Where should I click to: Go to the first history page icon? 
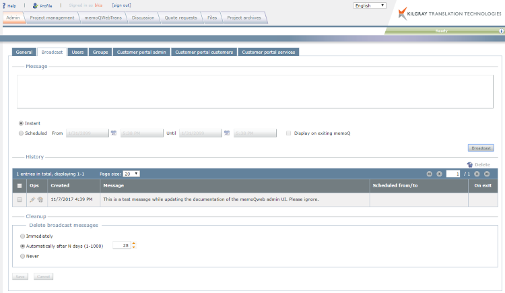(429, 174)
